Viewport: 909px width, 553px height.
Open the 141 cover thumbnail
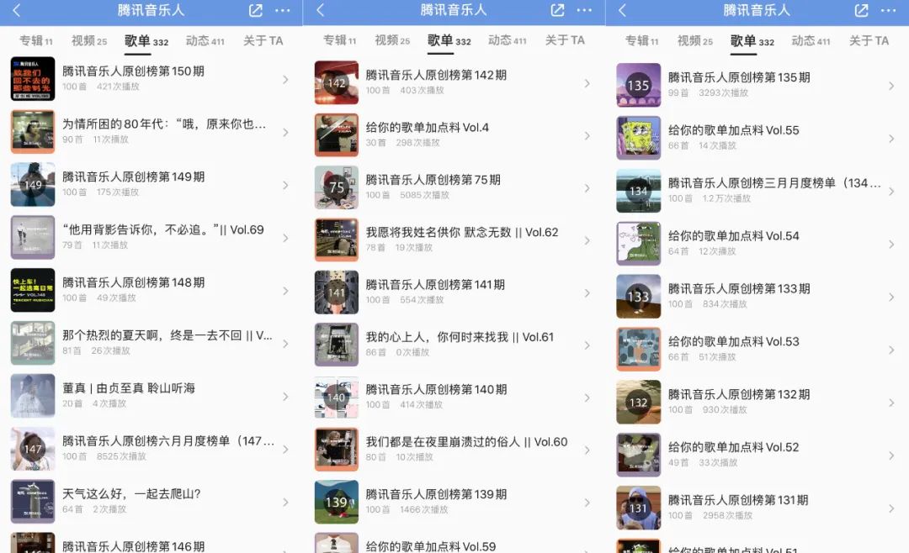click(x=336, y=292)
